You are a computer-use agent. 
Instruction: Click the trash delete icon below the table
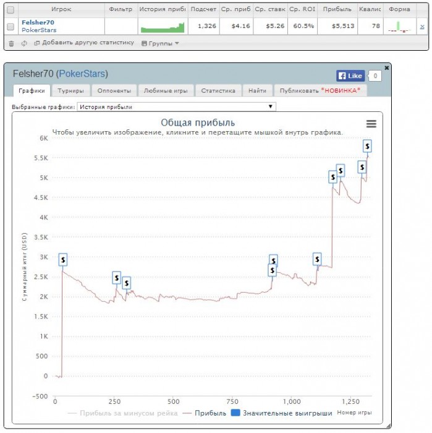(x=11, y=43)
